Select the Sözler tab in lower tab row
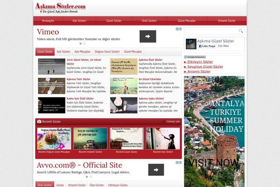 [x=60, y=185]
